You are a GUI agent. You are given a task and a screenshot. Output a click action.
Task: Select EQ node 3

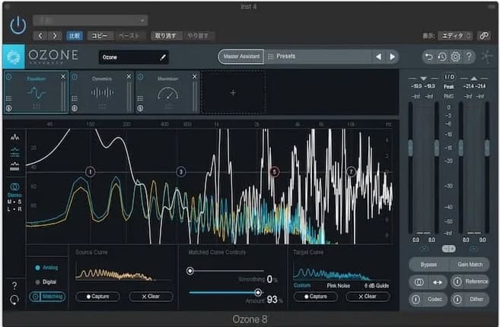point(181,172)
